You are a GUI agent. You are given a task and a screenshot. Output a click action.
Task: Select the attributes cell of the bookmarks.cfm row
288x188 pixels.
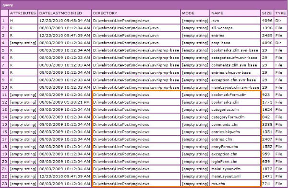(23, 102)
